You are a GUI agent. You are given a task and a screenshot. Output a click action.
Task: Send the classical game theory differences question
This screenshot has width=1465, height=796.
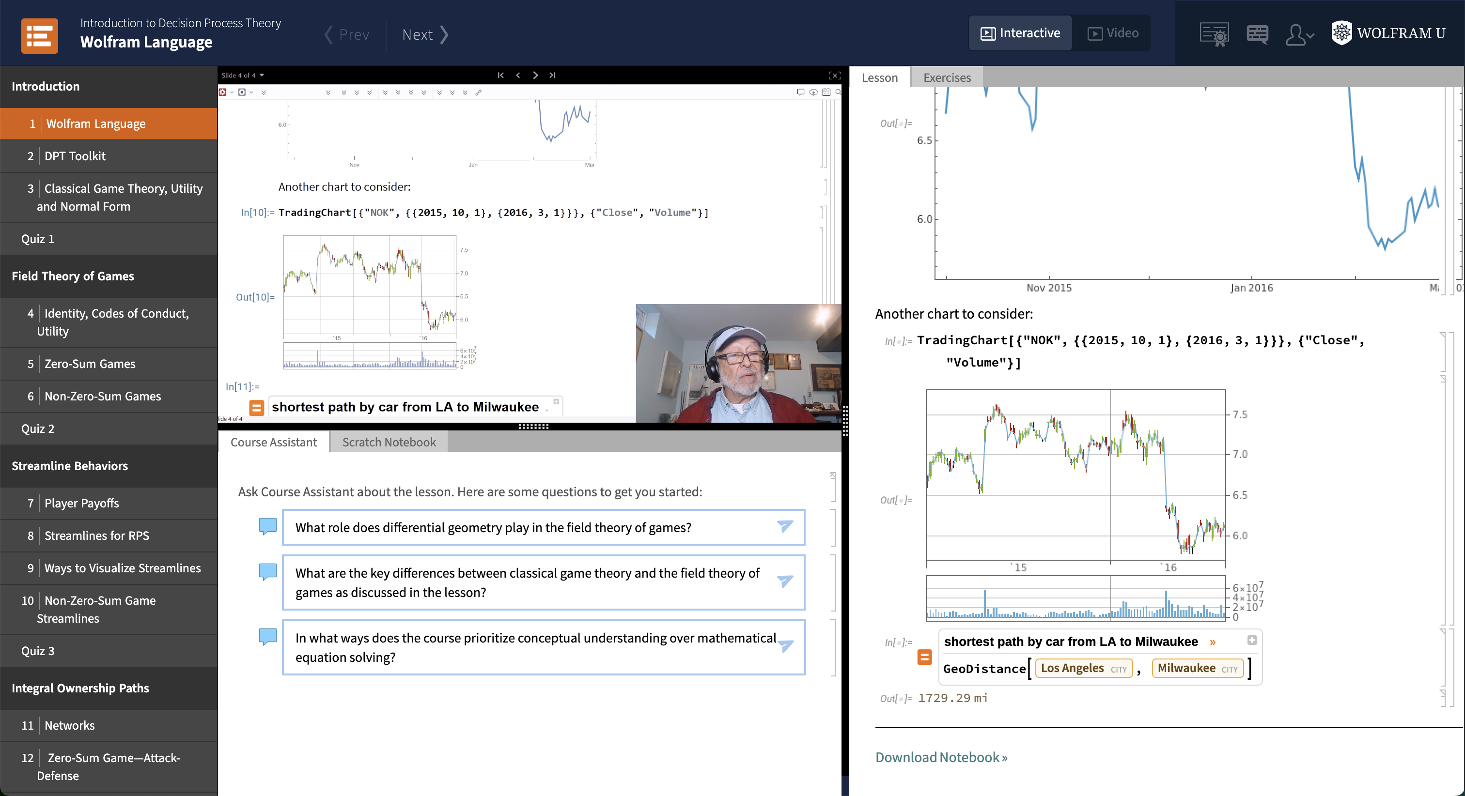pos(785,582)
